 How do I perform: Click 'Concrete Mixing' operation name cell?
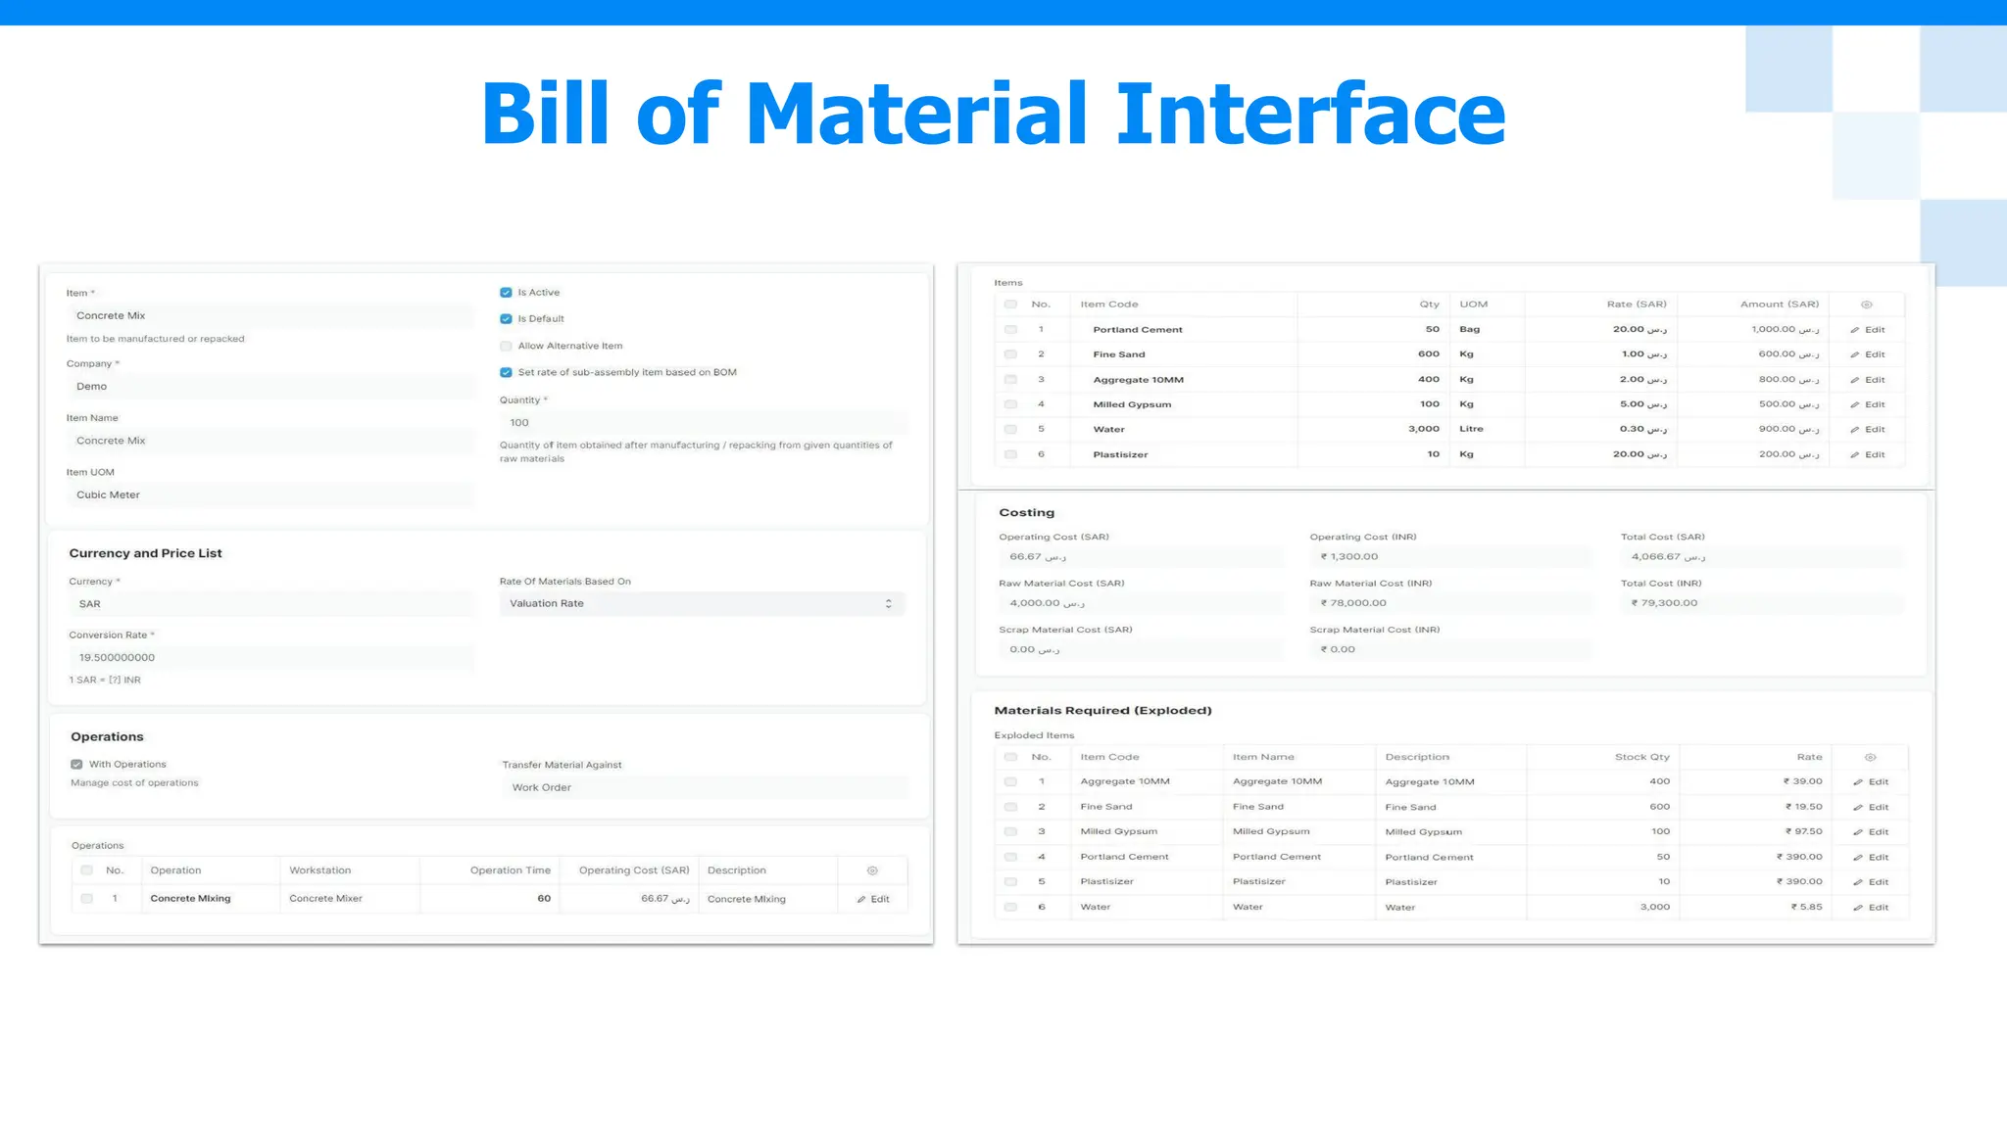190,899
